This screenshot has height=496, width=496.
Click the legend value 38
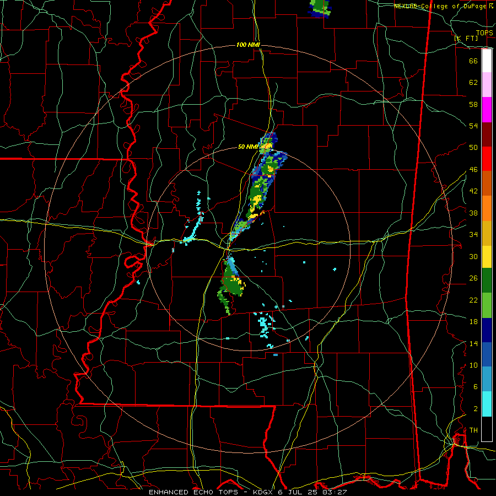click(473, 213)
